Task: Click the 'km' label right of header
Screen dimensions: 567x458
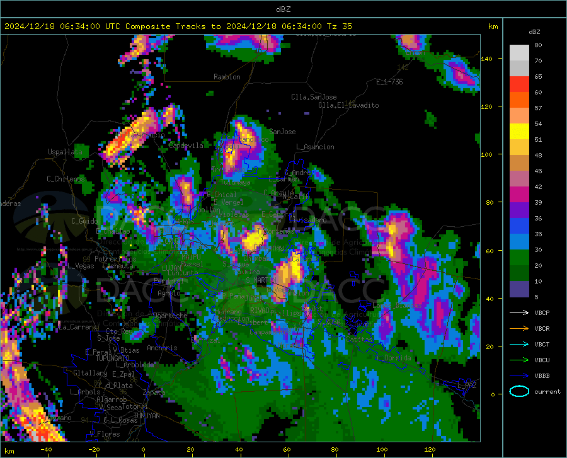Action: point(493,26)
